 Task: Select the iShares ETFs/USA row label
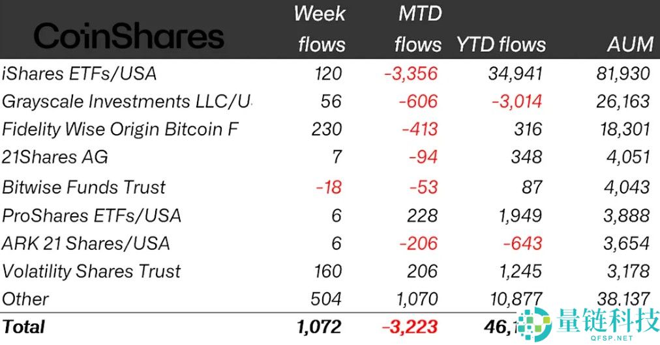[80, 74]
